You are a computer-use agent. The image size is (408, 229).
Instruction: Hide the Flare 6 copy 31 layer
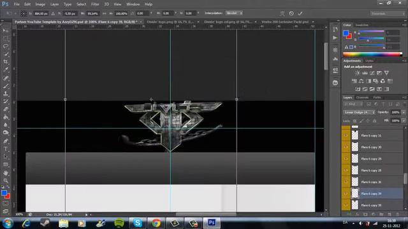click(346, 135)
